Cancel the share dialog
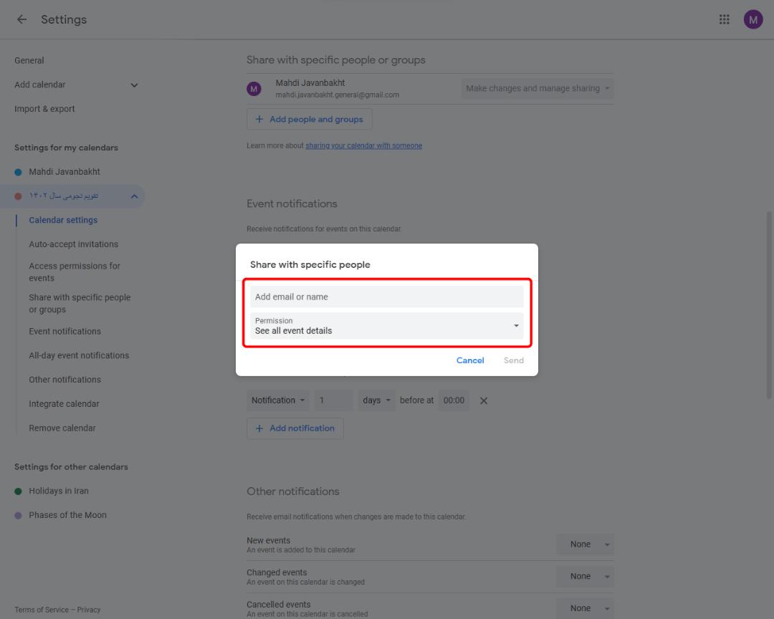The height and width of the screenshot is (619, 774). (470, 360)
